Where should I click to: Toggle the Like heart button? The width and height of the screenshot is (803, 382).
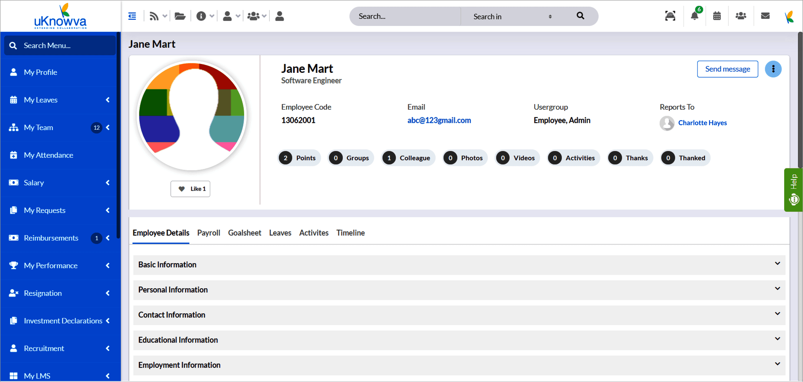click(190, 189)
